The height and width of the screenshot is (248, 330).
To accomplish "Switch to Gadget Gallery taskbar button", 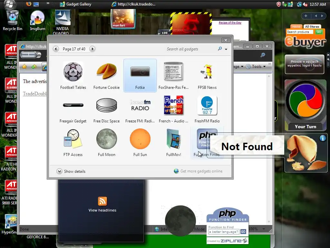I will point(75,4).
